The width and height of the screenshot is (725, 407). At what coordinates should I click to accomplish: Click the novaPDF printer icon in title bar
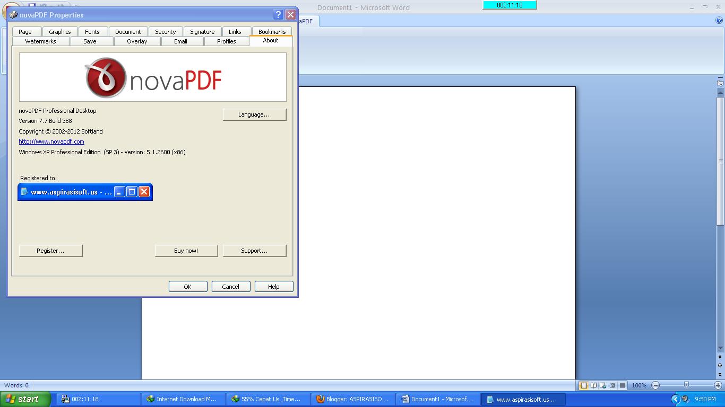(14, 15)
